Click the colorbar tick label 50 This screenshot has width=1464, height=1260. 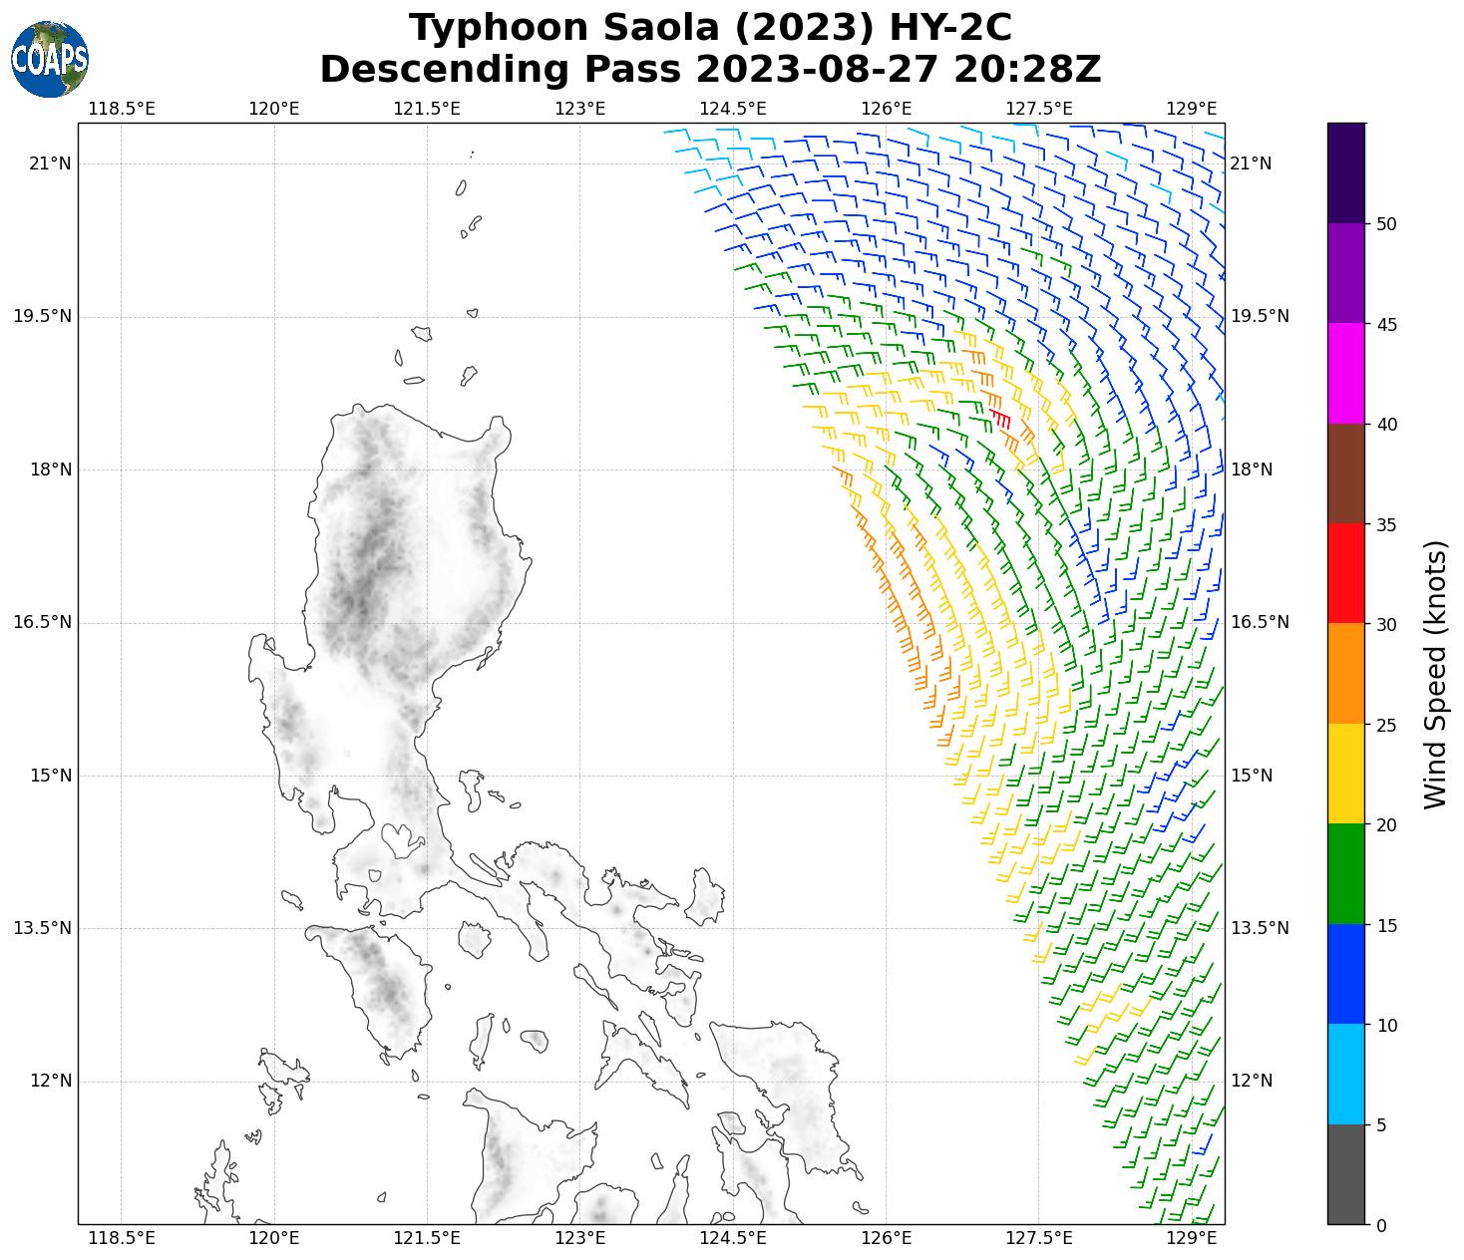(1385, 224)
